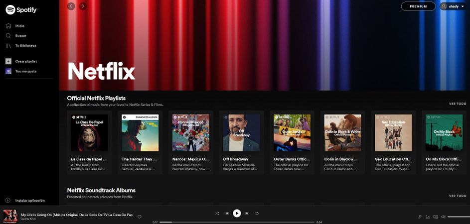This screenshot has height=224, width=470.
Task: Skip to the next track
Action: (x=247, y=213)
